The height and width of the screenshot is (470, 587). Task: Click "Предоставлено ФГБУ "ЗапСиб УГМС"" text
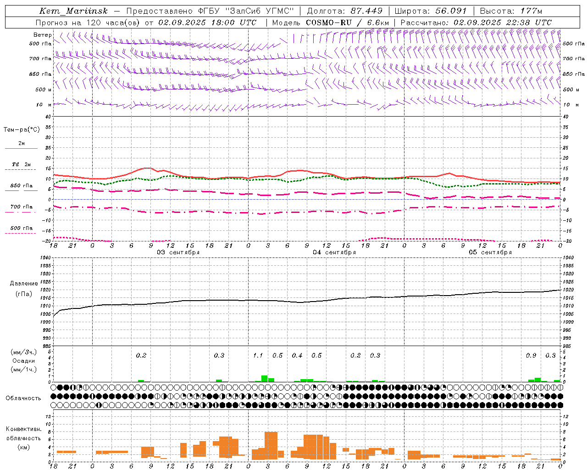[210, 11]
